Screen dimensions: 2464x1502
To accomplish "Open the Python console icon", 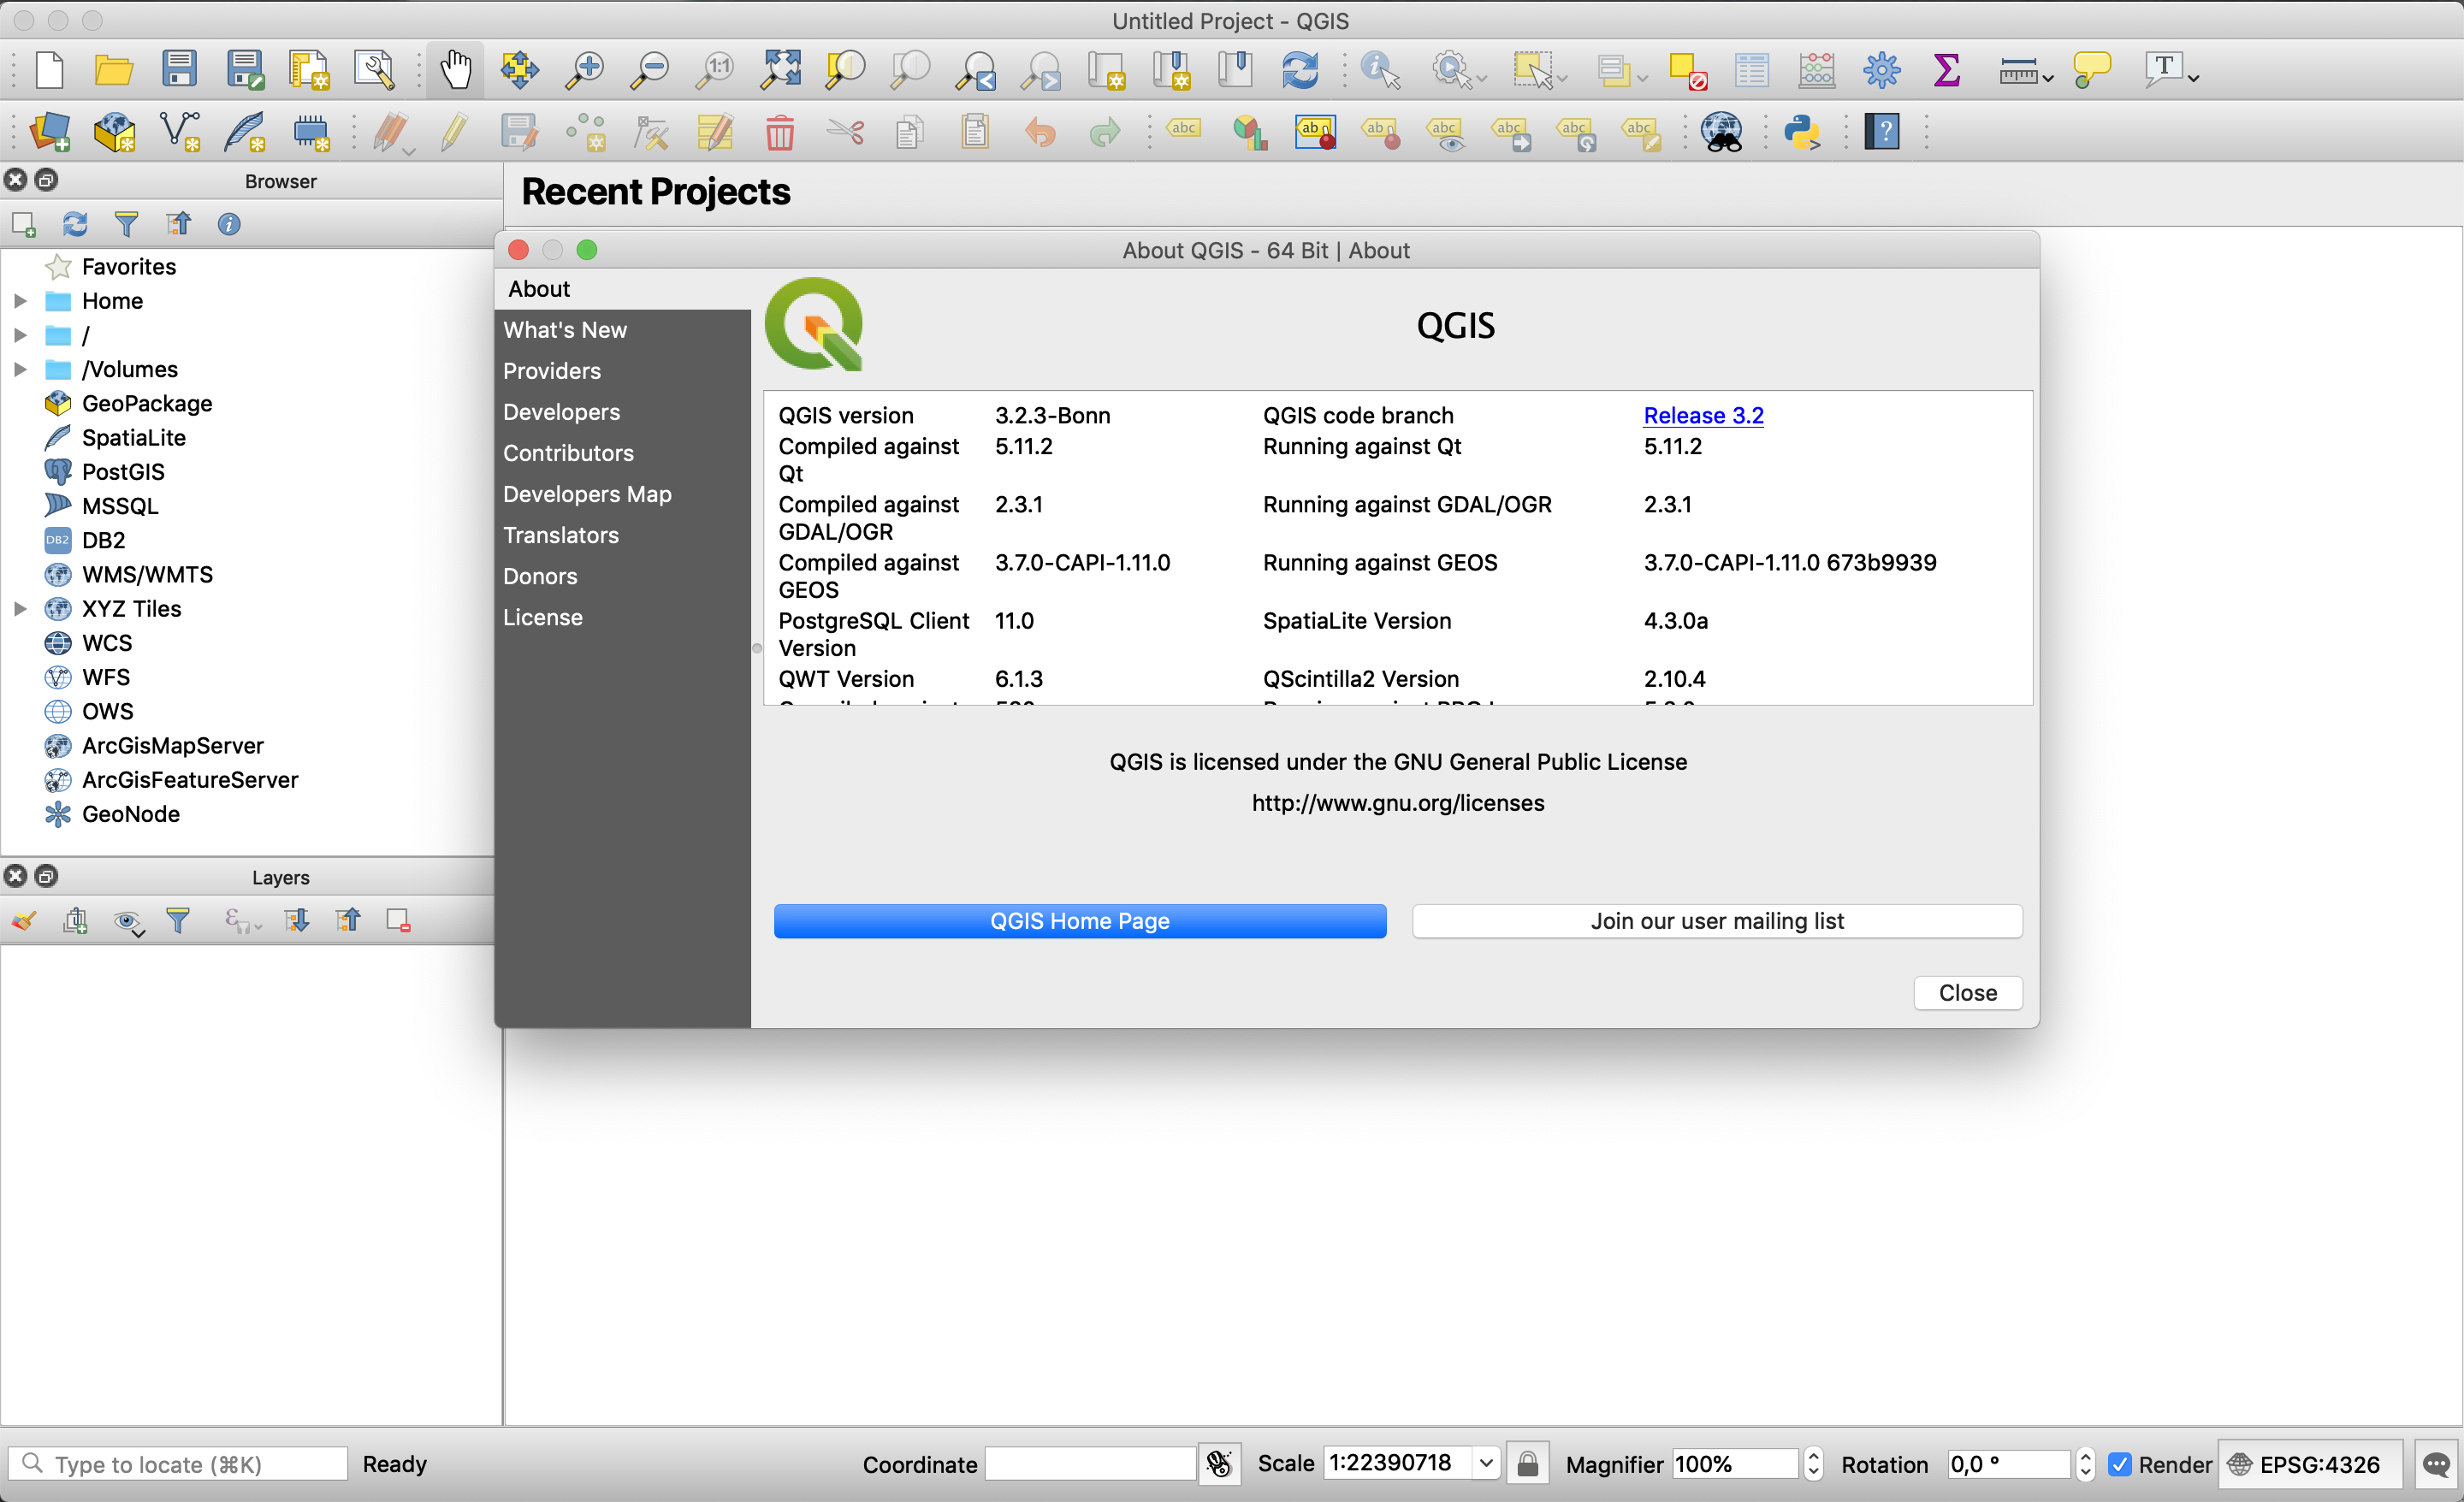I will (x=1803, y=132).
